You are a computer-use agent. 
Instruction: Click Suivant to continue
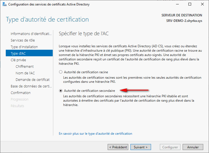pos(141,147)
